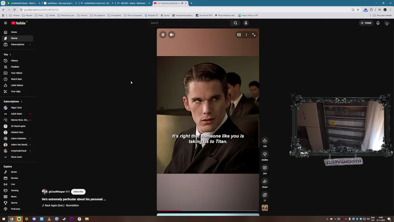Open the YouTube hamburger guide menu
Viewport: 394px width, 222px height.
click(6, 23)
